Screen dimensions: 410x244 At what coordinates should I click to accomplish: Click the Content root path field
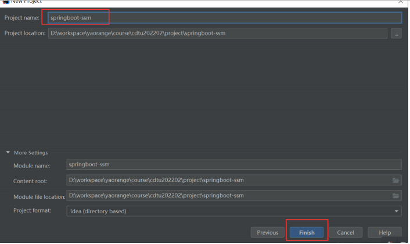coord(234,180)
